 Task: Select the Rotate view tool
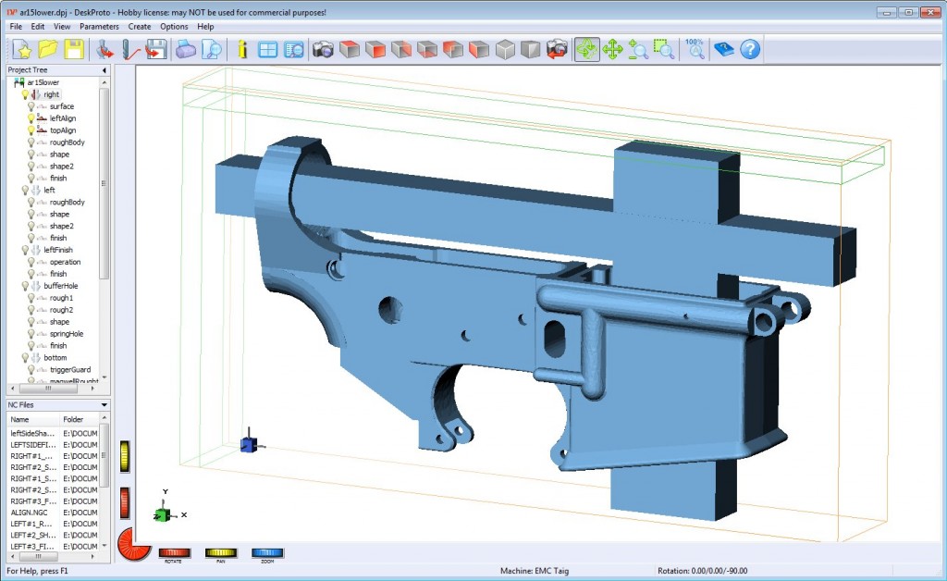589,49
